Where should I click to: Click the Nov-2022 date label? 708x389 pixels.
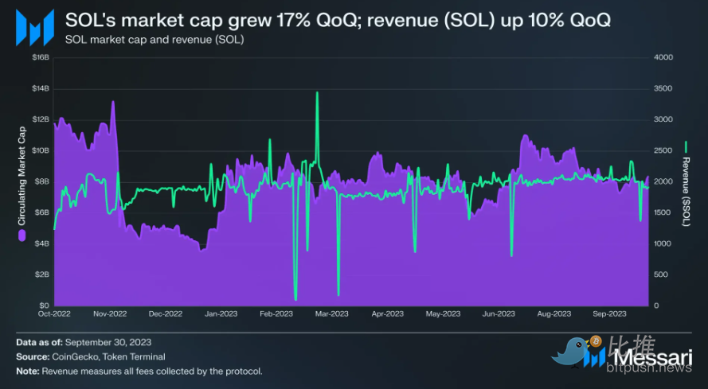(110, 313)
